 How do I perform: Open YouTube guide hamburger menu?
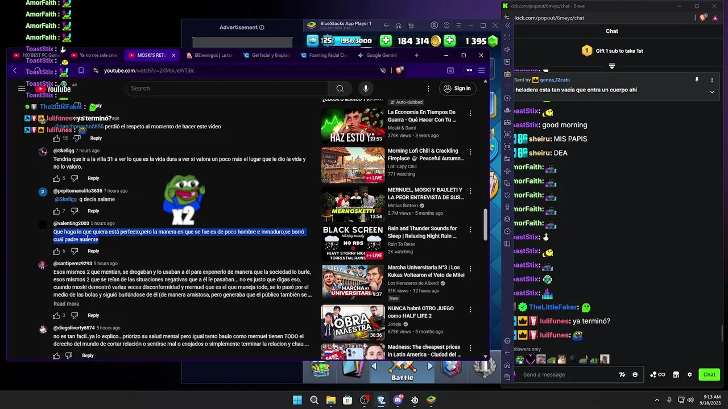[22, 89]
